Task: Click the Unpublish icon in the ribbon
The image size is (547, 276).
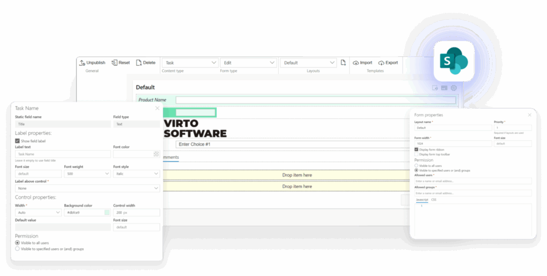Action: [x=82, y=63]
